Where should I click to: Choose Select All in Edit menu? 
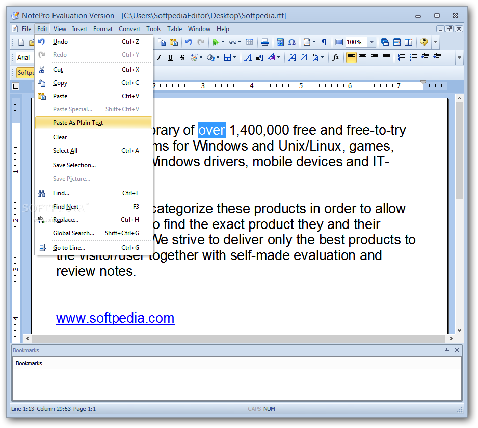coord(94,151)
